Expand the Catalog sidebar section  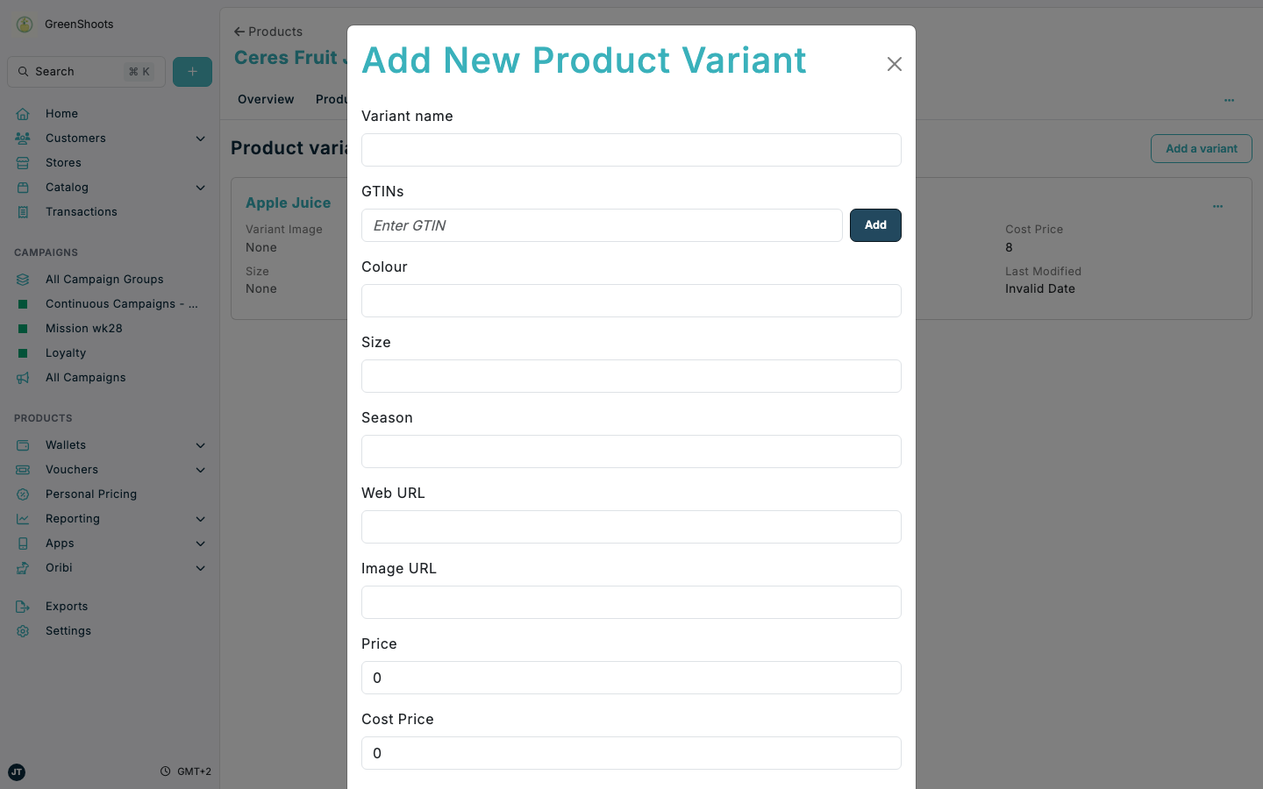[x=200, y=187]
